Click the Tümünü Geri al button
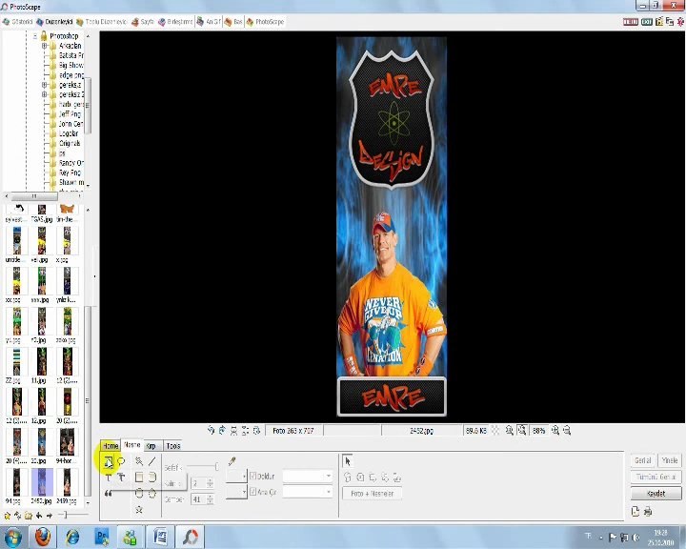Screen dimensions: 686x549 point(656,477)
